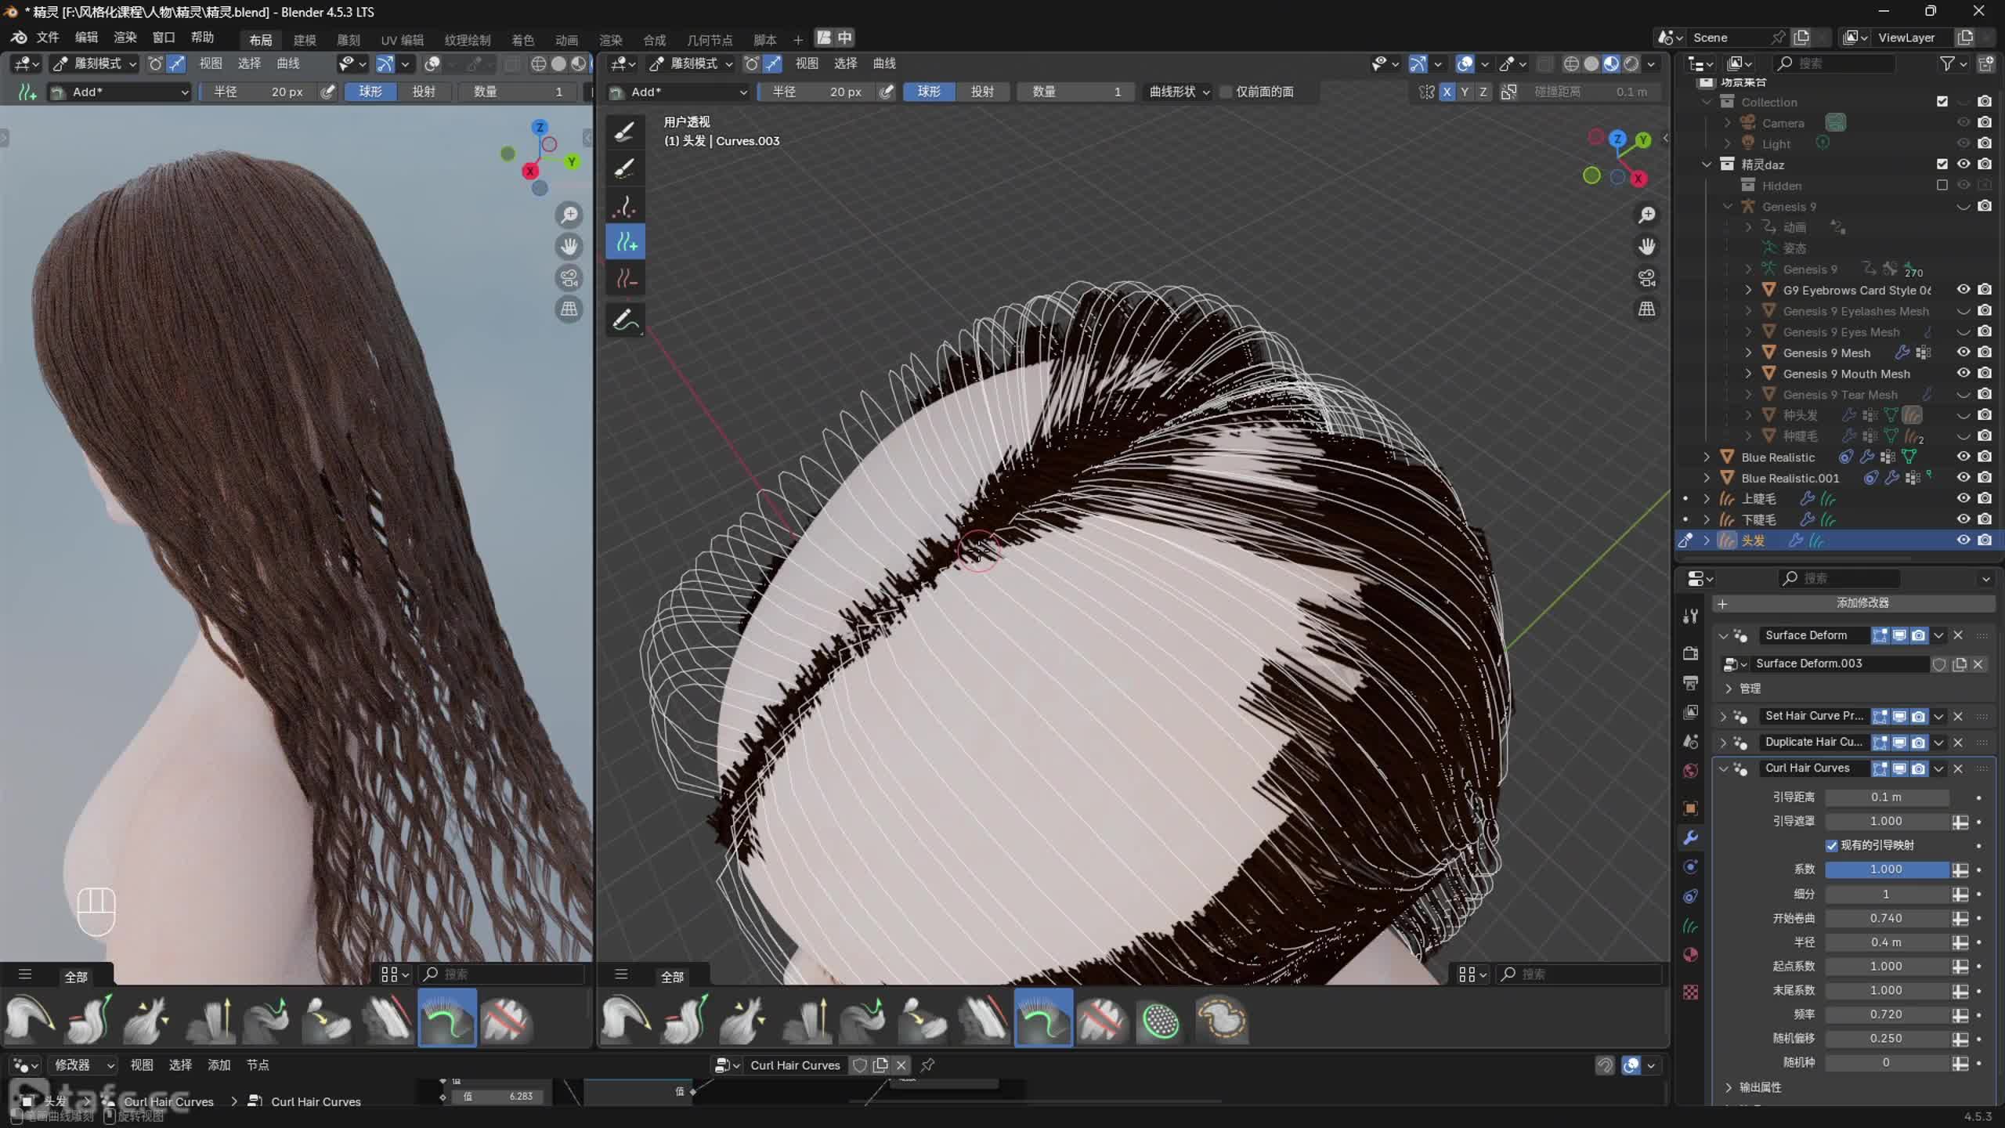Image resolution: width=2005 pixels, height=1128 pixels.
Task: Pin the Curl Hair Curves node tree
Action: click(927, 1065)
